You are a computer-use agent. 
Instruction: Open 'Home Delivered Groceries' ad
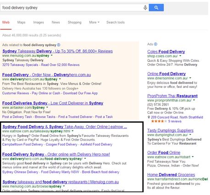coord(171,175)
